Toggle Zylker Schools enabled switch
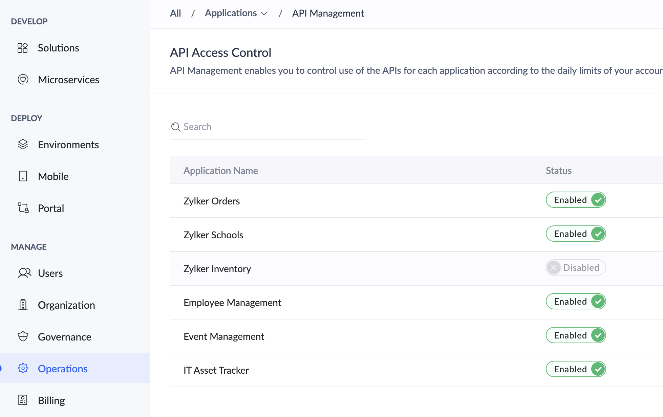Viewport: 663px width, 417px height. [x=575, y=234]
